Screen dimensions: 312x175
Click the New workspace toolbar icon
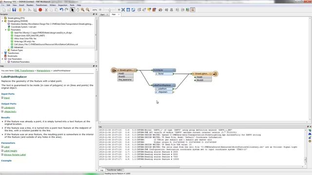[4, 10]
